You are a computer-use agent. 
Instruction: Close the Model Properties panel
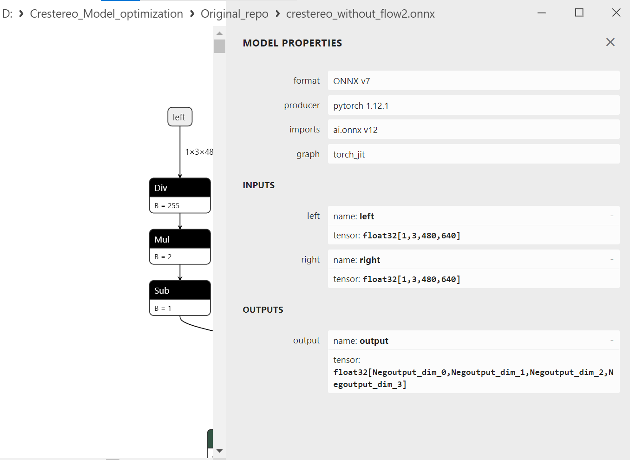point(610,42)
